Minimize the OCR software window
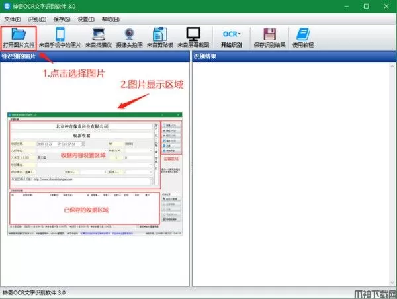 point(346,6)
